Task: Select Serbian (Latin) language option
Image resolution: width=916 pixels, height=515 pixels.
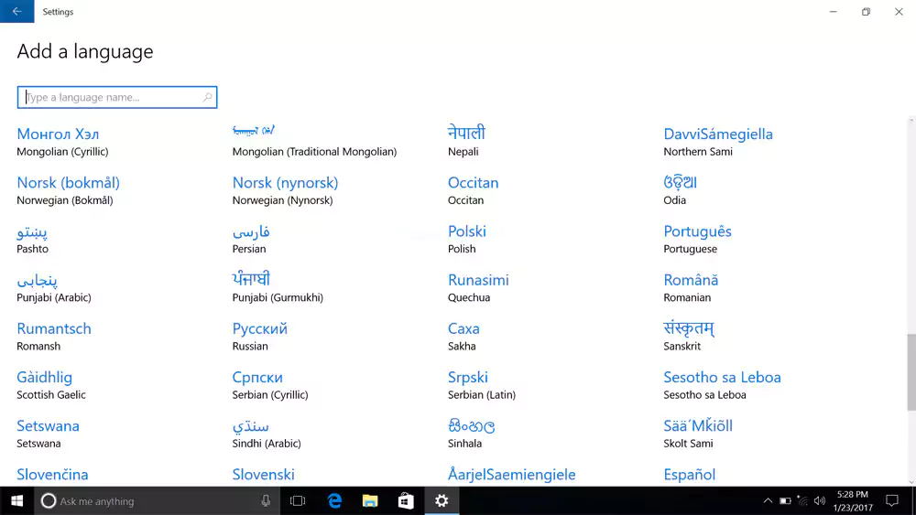Action: pyautogui.click(x=481, y=384)
